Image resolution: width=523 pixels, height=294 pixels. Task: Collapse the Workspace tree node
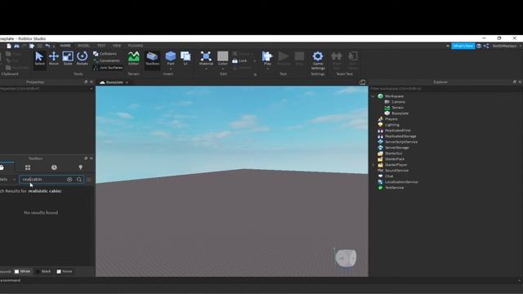pos(373,96)
